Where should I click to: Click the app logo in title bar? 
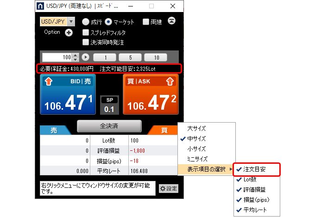(41, 6)
